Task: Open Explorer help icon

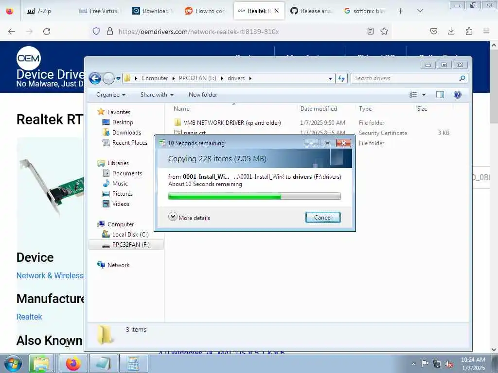Action: [x=457, y=95]
